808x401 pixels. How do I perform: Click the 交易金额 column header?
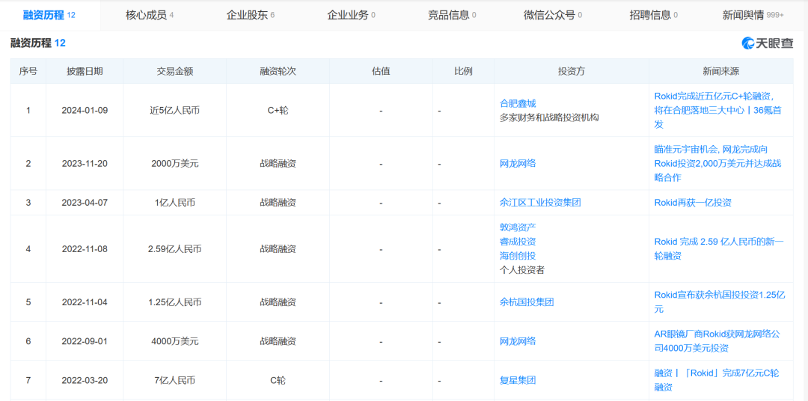coord(174,71)
